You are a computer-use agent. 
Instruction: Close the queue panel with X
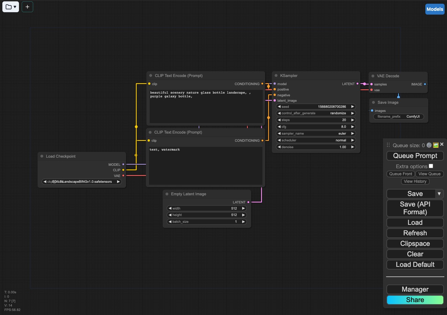point(442,144)
